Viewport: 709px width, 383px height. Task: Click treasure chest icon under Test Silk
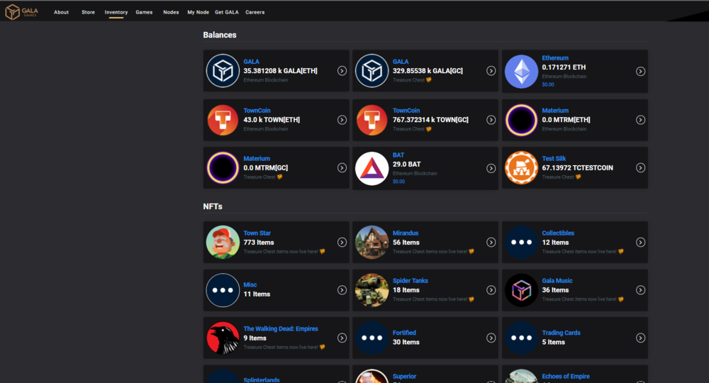pos(578,177)
